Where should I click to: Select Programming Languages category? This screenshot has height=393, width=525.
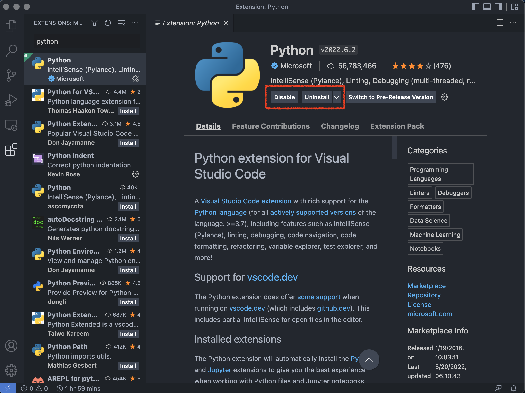pos(440,174)
